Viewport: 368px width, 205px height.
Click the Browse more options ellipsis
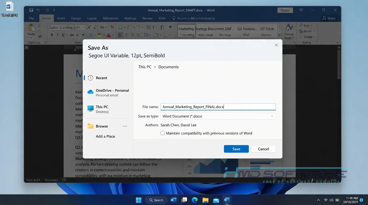coord(125,126)
